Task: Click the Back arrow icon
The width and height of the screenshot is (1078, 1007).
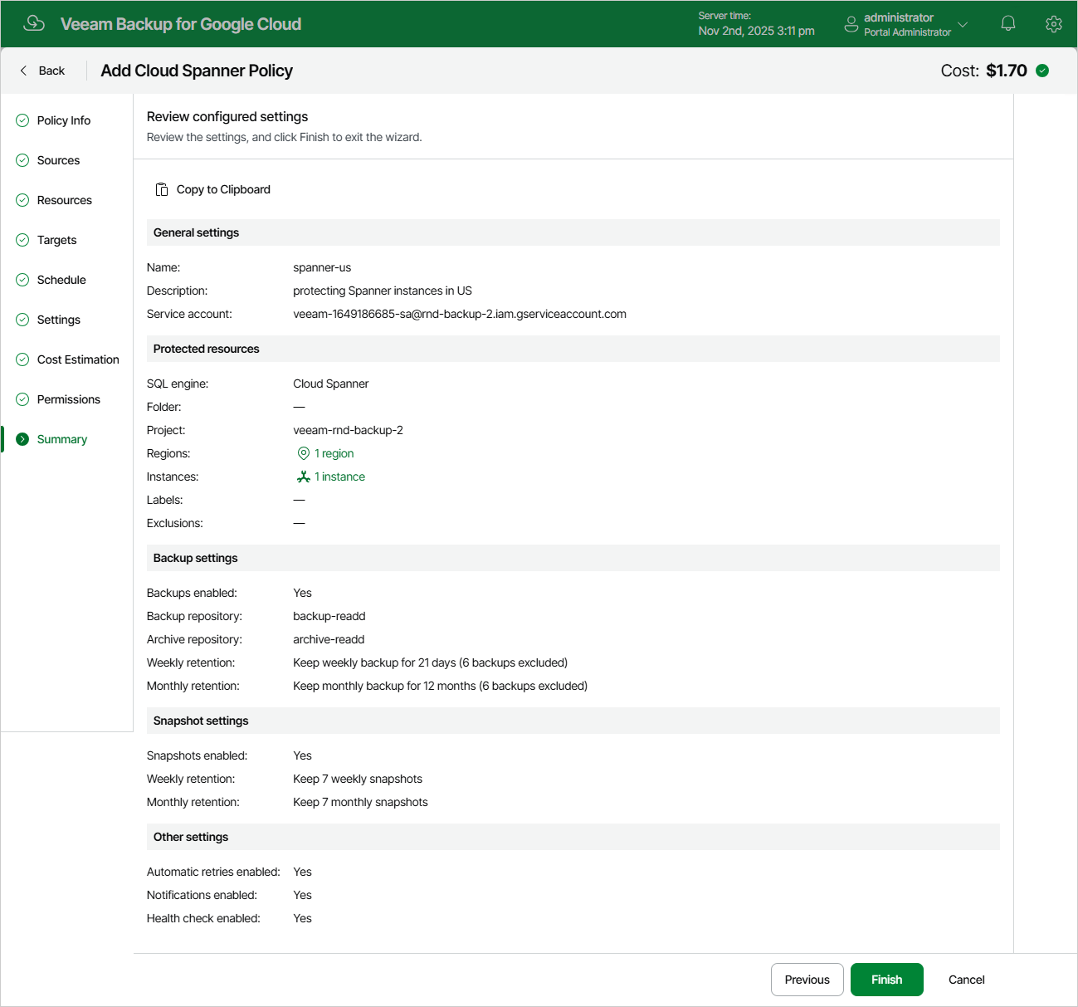Action: click(x=23, y=71)
